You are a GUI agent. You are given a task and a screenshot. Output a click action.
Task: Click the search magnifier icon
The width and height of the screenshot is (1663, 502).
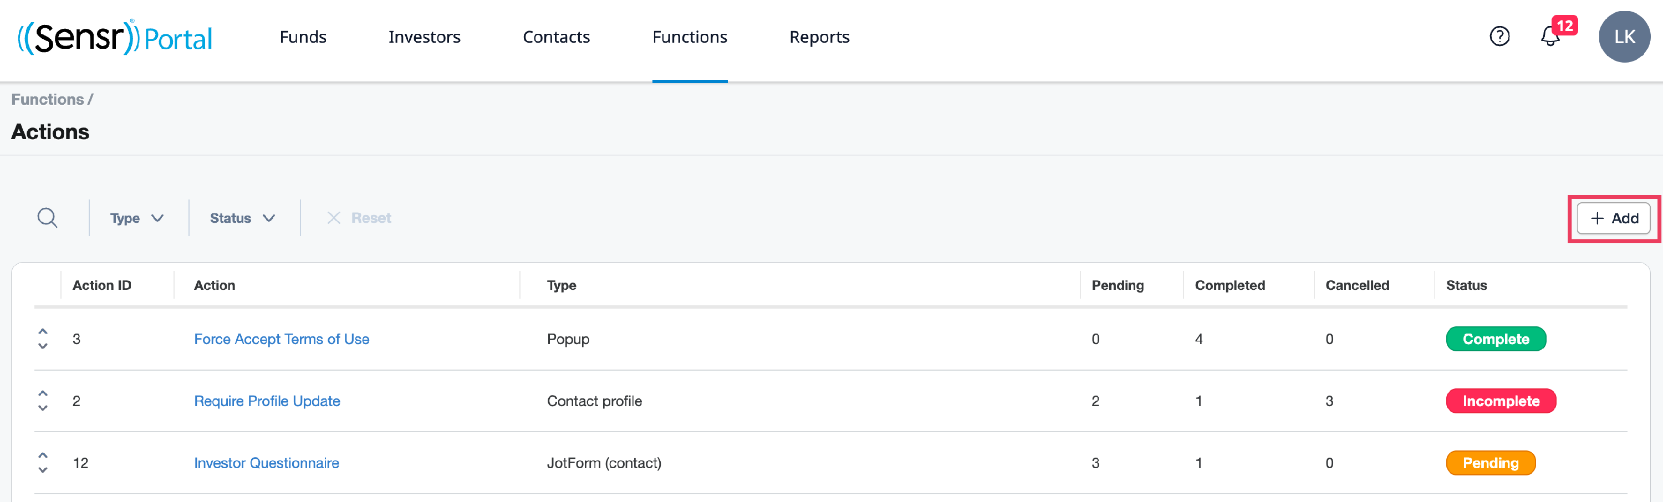47,218
